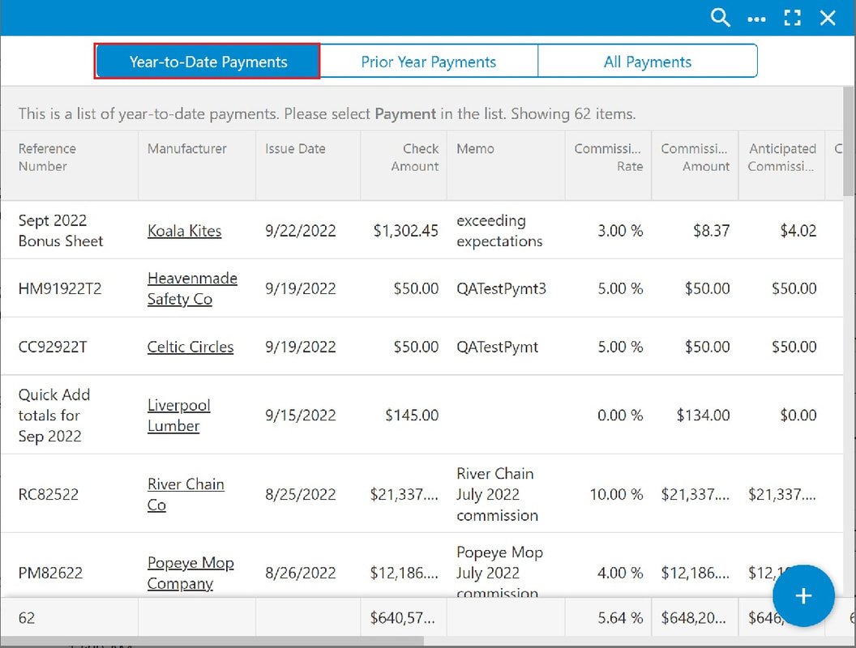
Task: Toggle the fullscreen expand icon
Action: click(792, 18)
